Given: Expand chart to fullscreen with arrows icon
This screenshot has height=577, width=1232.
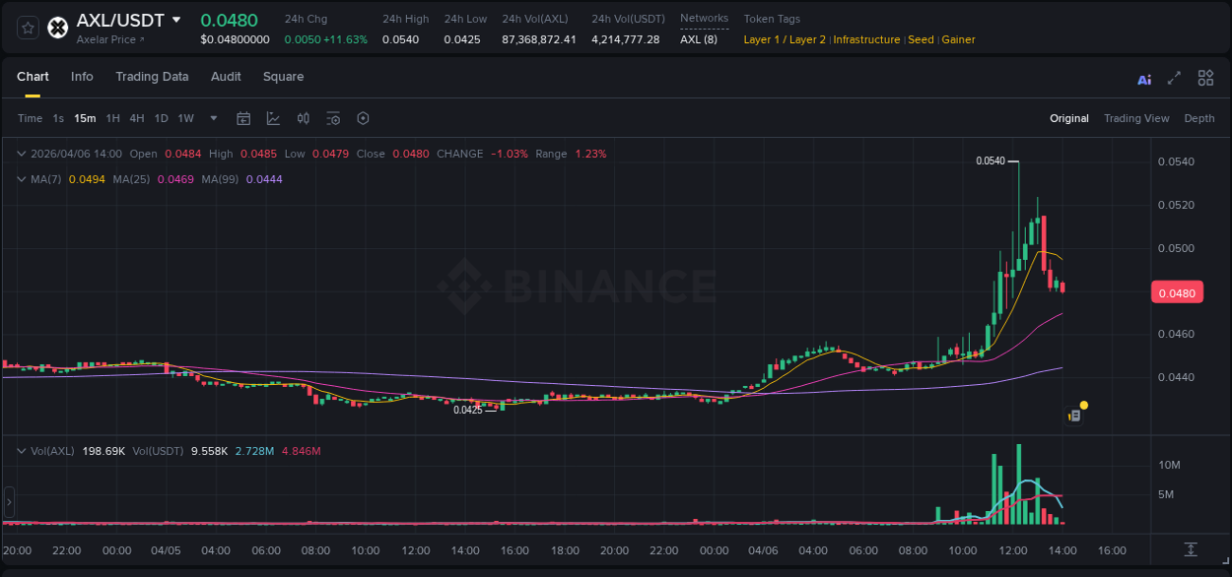Looking at the screenshot, I should pyautogui.click(x=1174, y=78).
